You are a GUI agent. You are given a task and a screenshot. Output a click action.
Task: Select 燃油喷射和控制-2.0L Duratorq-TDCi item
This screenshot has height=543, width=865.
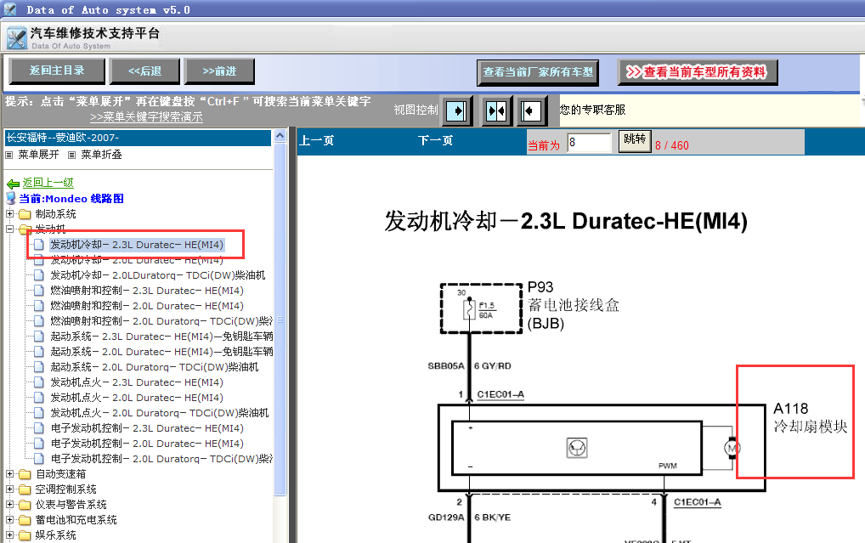point(161,321)
